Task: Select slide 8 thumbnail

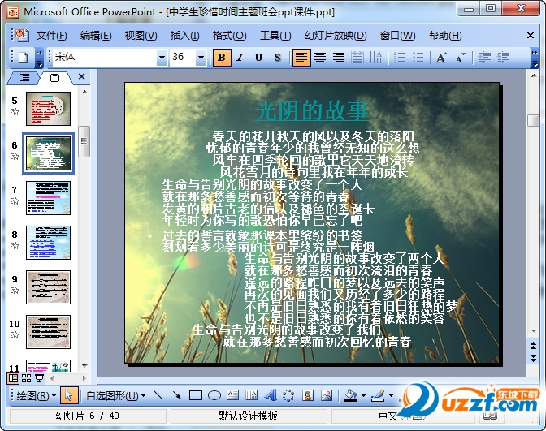Action: pyautogui.click(x=49, y=243)
